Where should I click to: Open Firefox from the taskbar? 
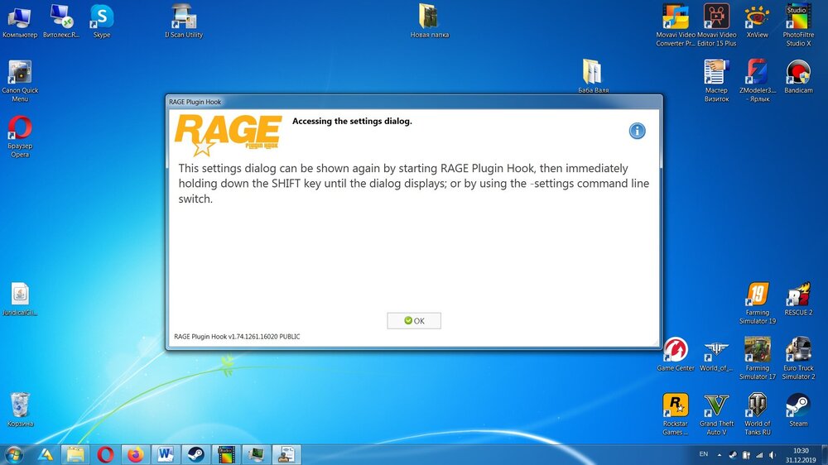pos(136,454)
